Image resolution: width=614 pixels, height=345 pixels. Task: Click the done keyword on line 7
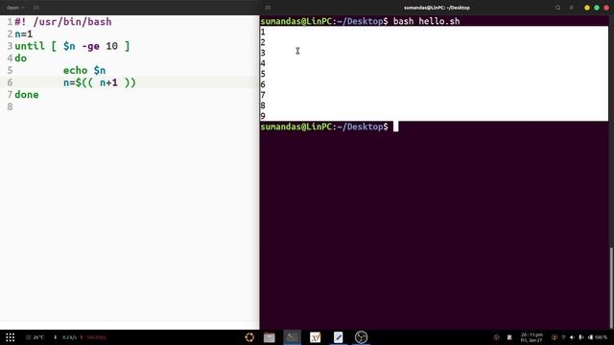point(27,95)
